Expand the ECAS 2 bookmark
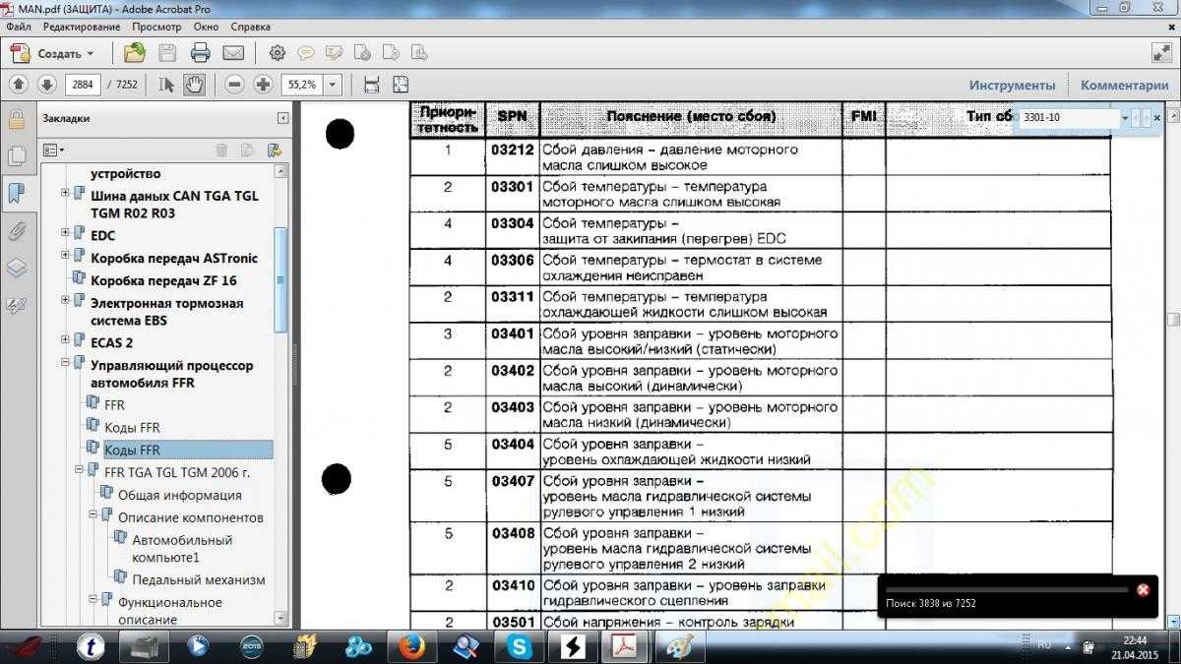Image resolution: width=1181 pixels, height=664 pixels. pos(65,339)
